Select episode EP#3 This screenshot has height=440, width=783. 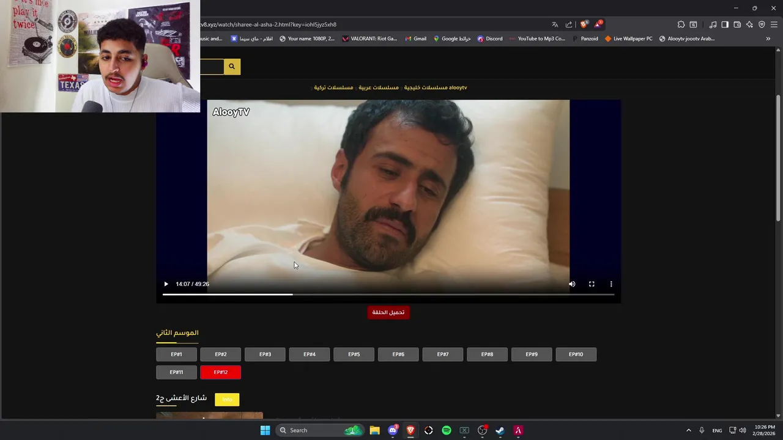[x=265, y=354]
